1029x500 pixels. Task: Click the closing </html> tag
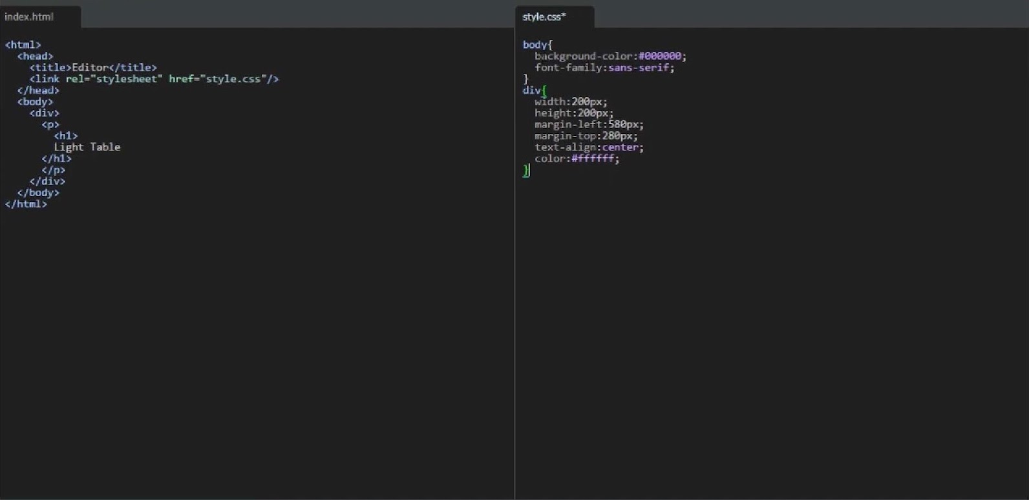click(x=26, y=204)
